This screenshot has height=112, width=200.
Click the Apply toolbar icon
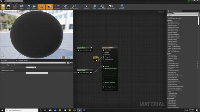[15, 7]
